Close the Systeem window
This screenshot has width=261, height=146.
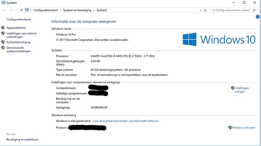tap(255, 3)
